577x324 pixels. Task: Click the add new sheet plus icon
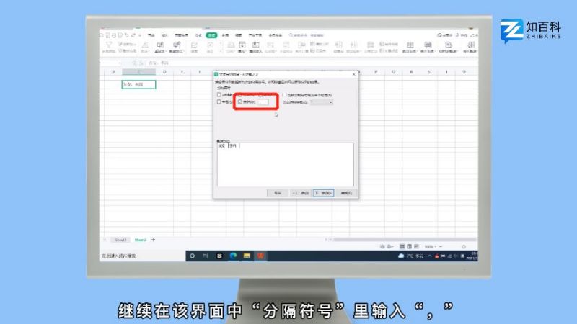tap(153, 240)
